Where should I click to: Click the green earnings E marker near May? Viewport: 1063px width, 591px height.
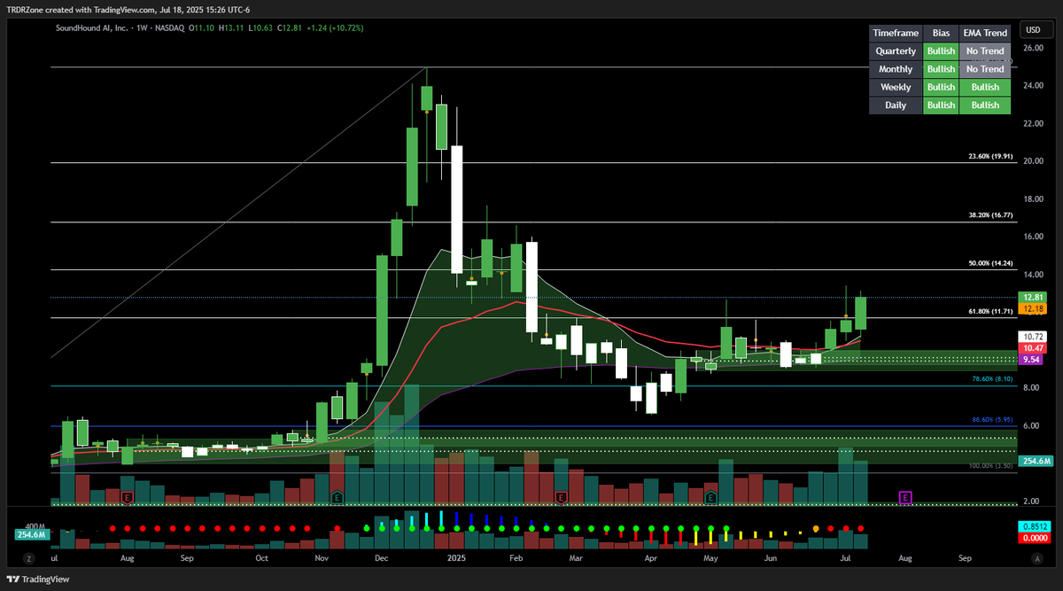(710, 498)
